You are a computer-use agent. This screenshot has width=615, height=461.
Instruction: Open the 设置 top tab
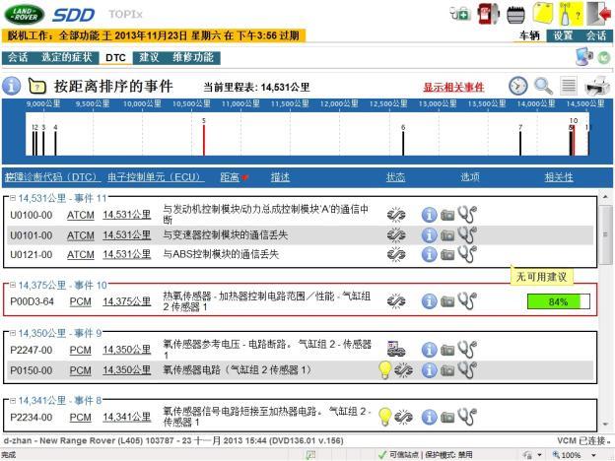pyautogui.click(x=563, y=35)
